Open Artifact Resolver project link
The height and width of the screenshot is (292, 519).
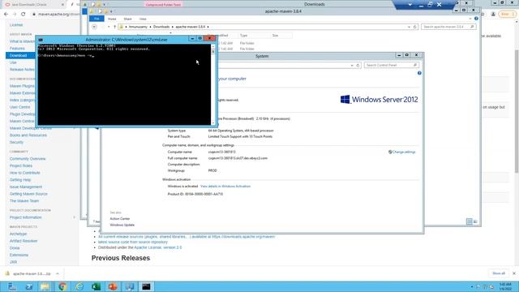click(x=24, y=241)
